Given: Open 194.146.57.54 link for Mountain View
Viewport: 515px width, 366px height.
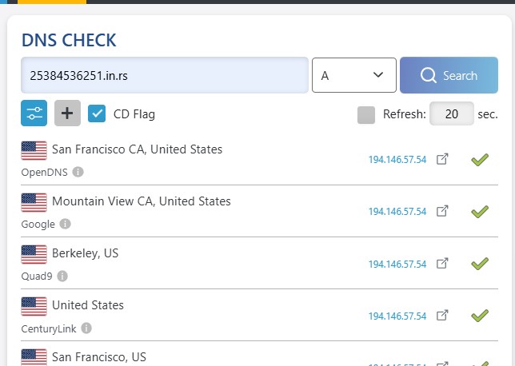Looking at the screenshot, I should tap(397, 212).
